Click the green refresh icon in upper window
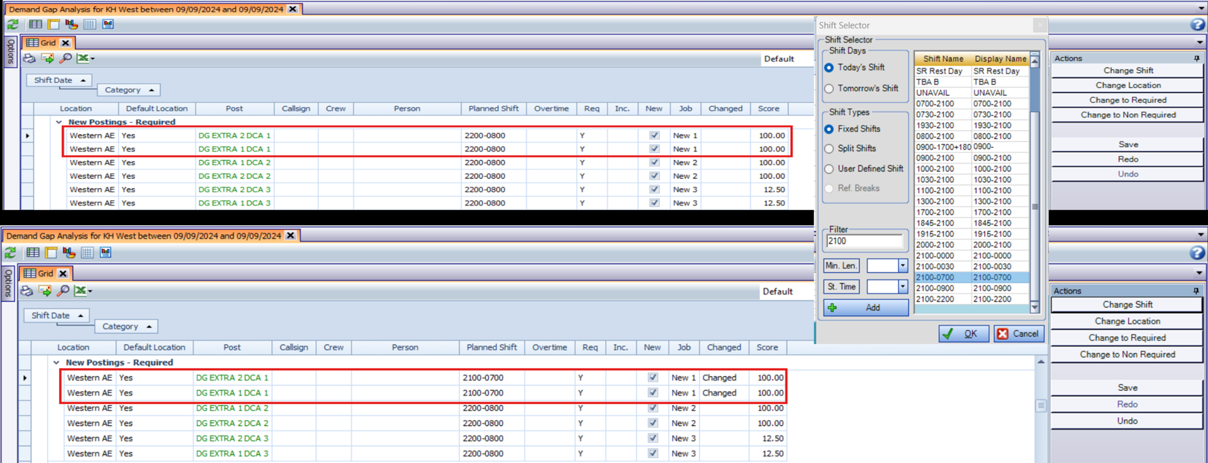1208x463 pixels. click(13, 25)
